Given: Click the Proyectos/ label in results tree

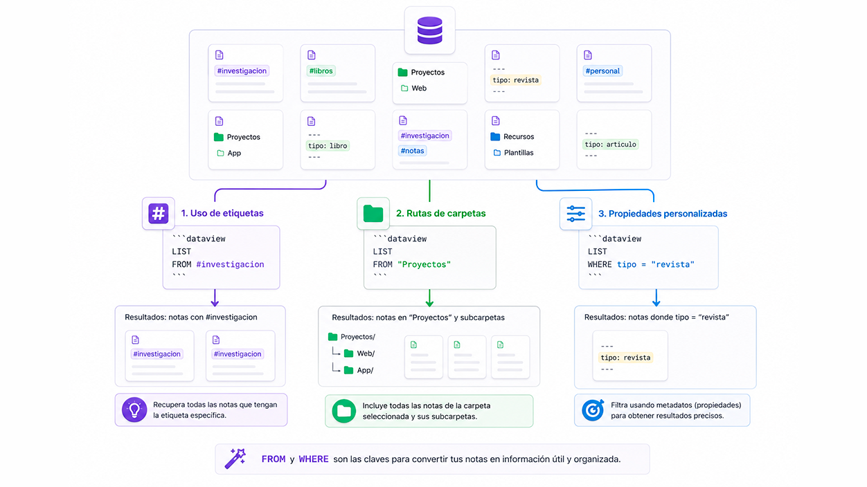Looking at the screenshot, I should pyautogui.click(x=358, y=337).
